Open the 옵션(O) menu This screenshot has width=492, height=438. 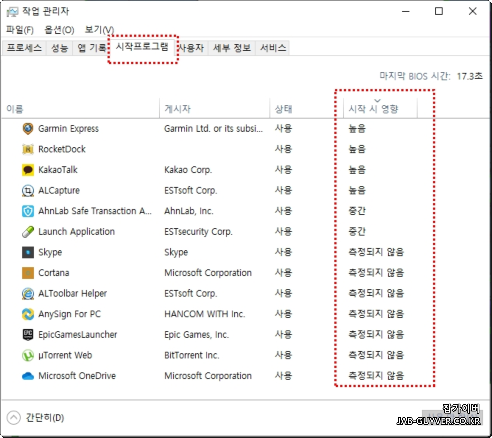point(59,30)
